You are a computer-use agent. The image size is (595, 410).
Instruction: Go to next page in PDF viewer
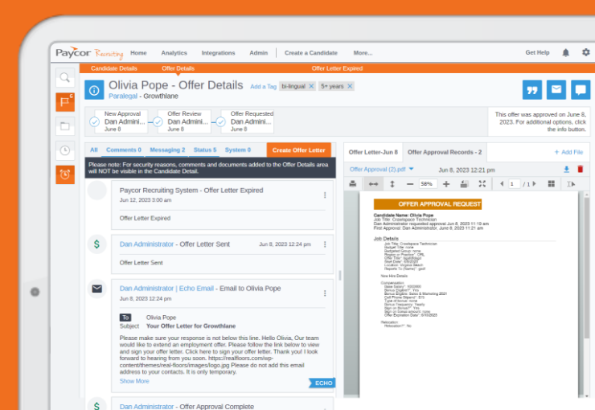click(534, 184)
